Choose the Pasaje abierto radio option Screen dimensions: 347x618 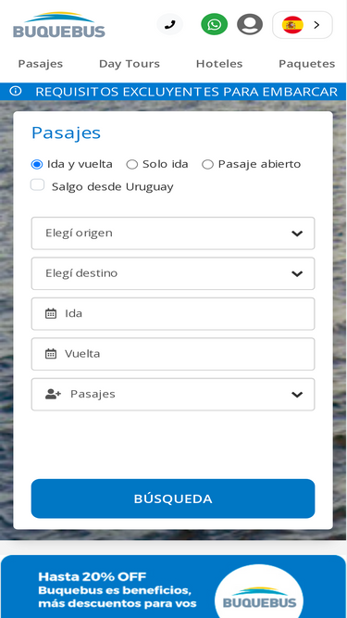[x=207, y=164]
